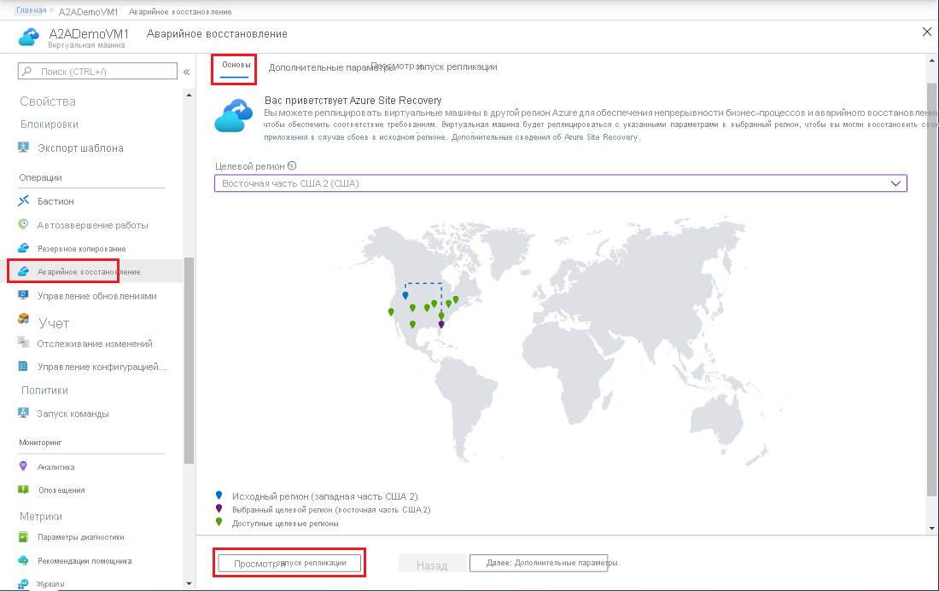Open the Целевой регион dropdown
This screenshot has width=939, height=591.
(561, 183)
